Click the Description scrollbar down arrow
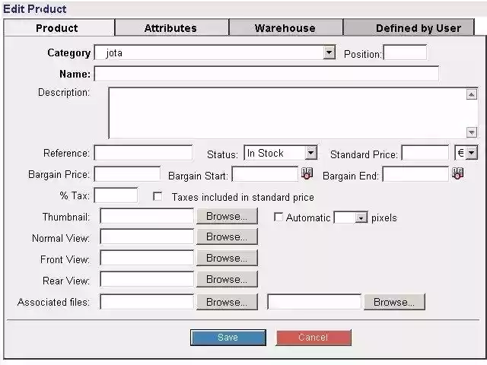487x365 pixels. [x=472, y=132]
